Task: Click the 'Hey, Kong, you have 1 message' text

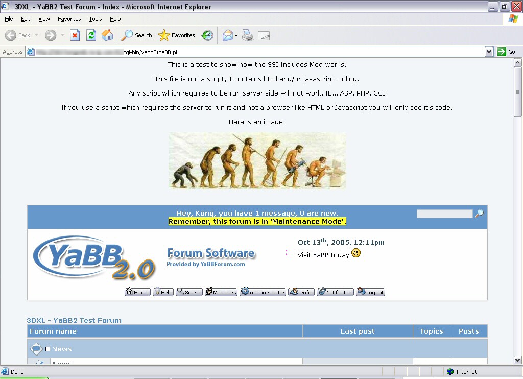Action: 257,213
